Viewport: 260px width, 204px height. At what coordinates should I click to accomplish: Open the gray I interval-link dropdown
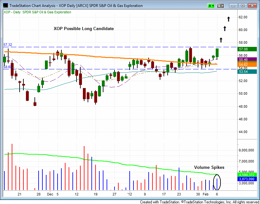pyautogui.click(x=220, y=6)
